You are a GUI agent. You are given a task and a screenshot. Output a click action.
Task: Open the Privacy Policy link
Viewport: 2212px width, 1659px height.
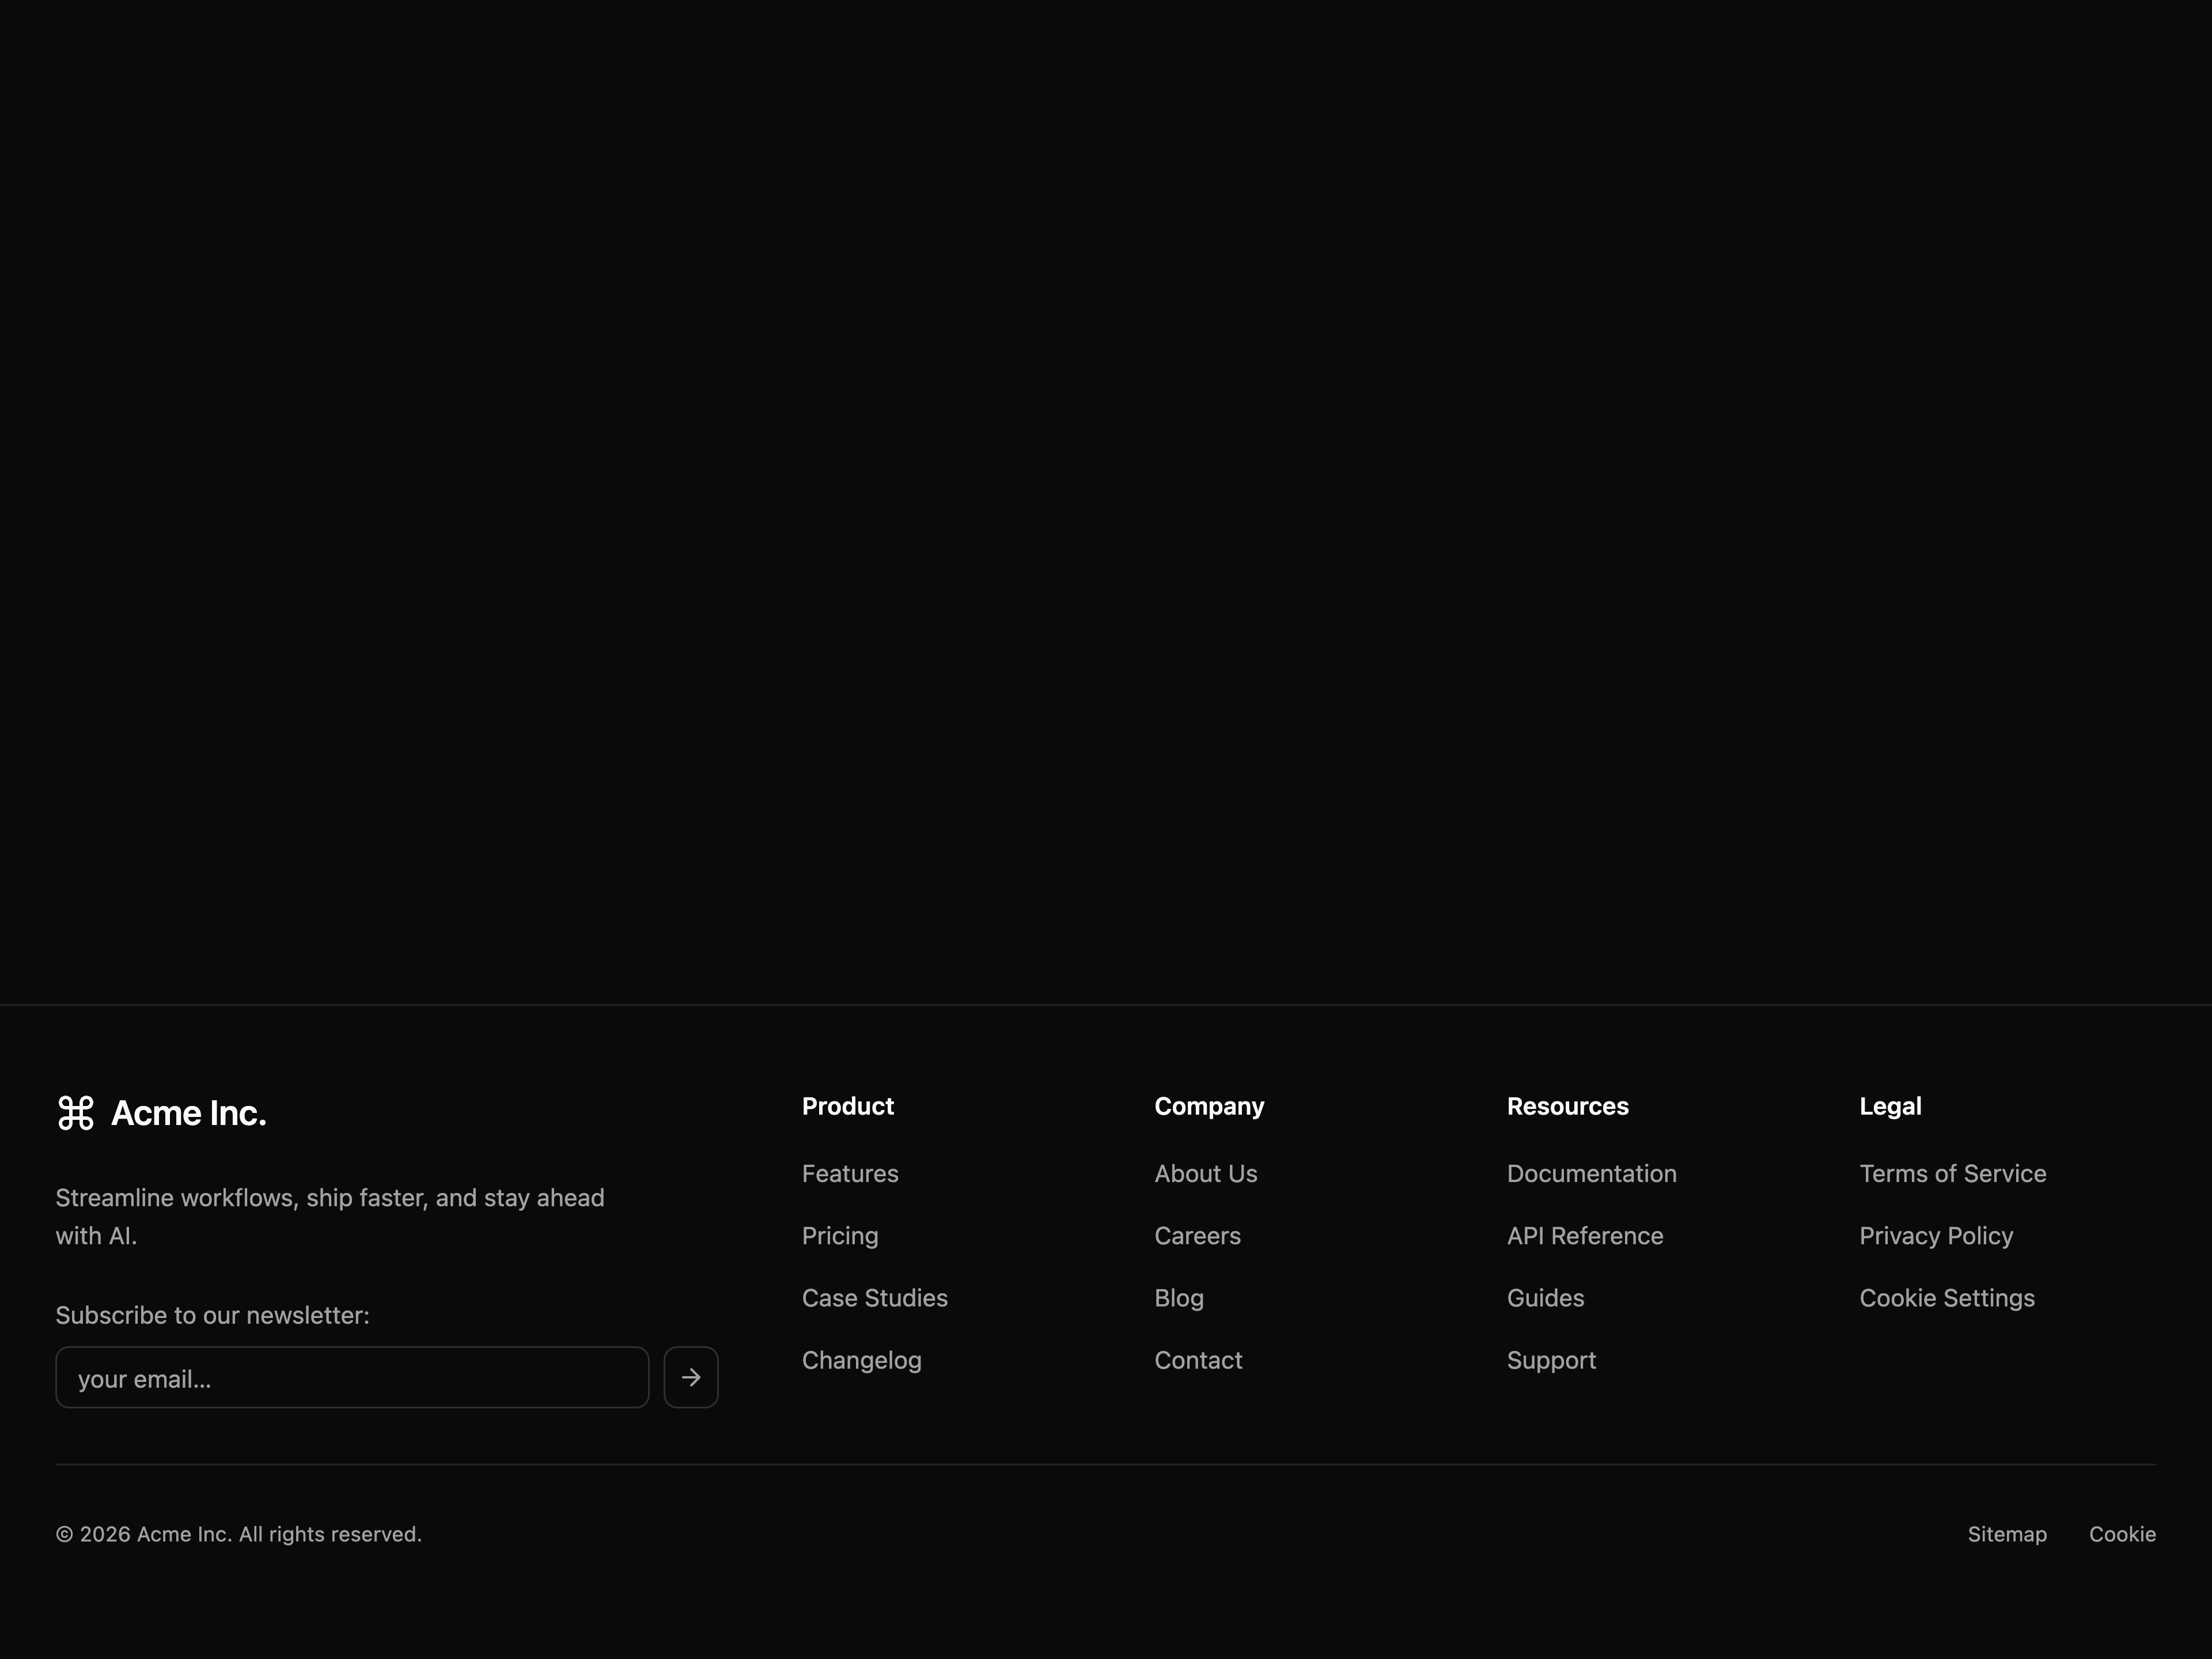(1936, 1236)
